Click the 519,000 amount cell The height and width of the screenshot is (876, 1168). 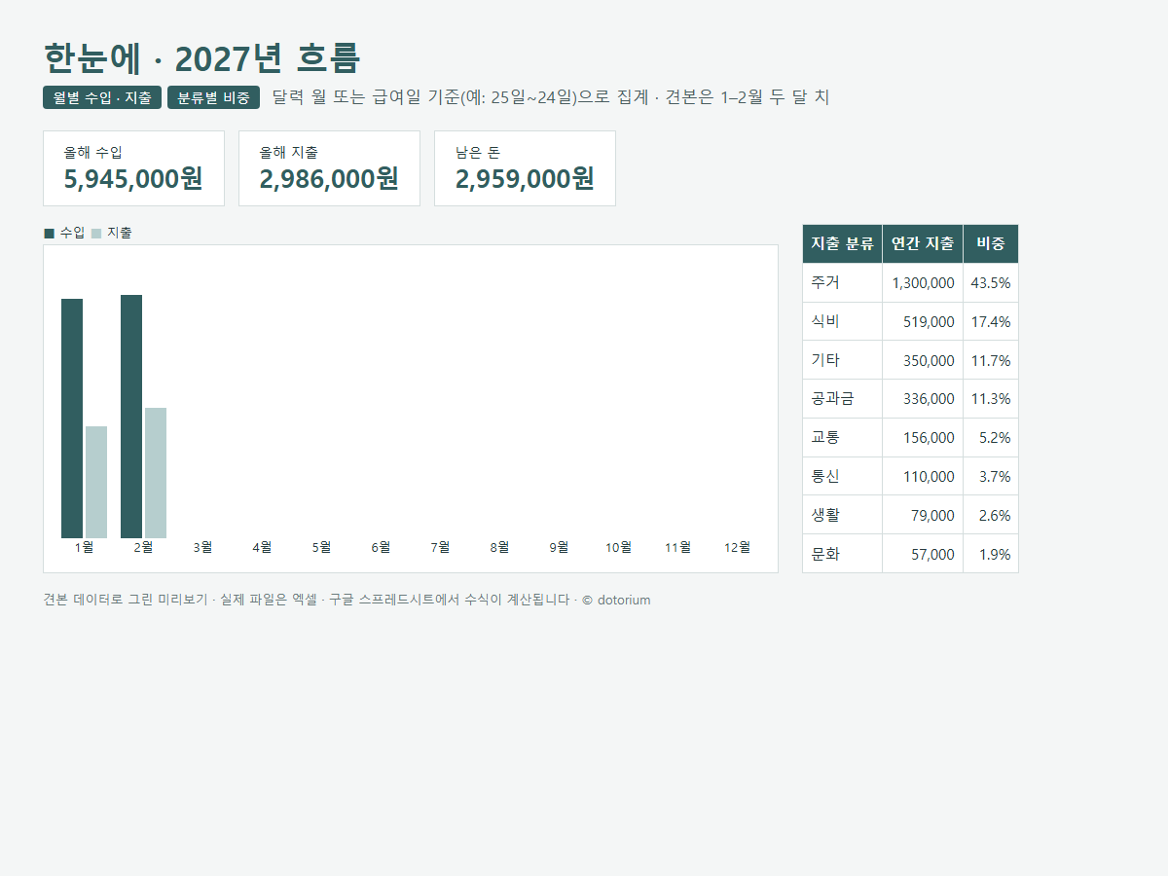tap(923, 321)
